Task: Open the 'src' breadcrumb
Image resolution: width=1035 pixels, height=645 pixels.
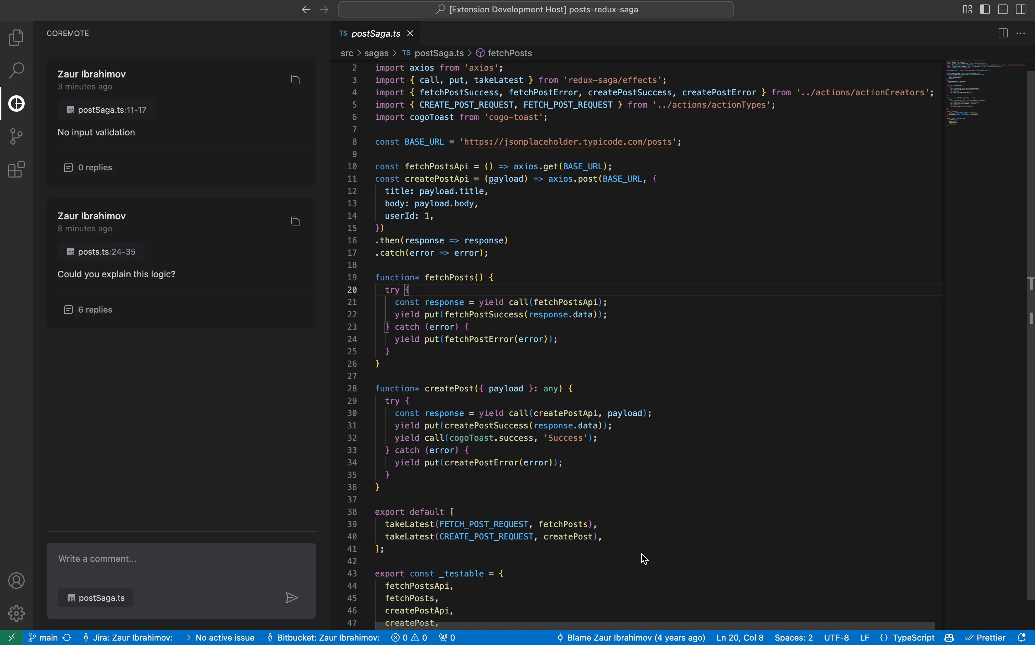Action: click(347, 53)
